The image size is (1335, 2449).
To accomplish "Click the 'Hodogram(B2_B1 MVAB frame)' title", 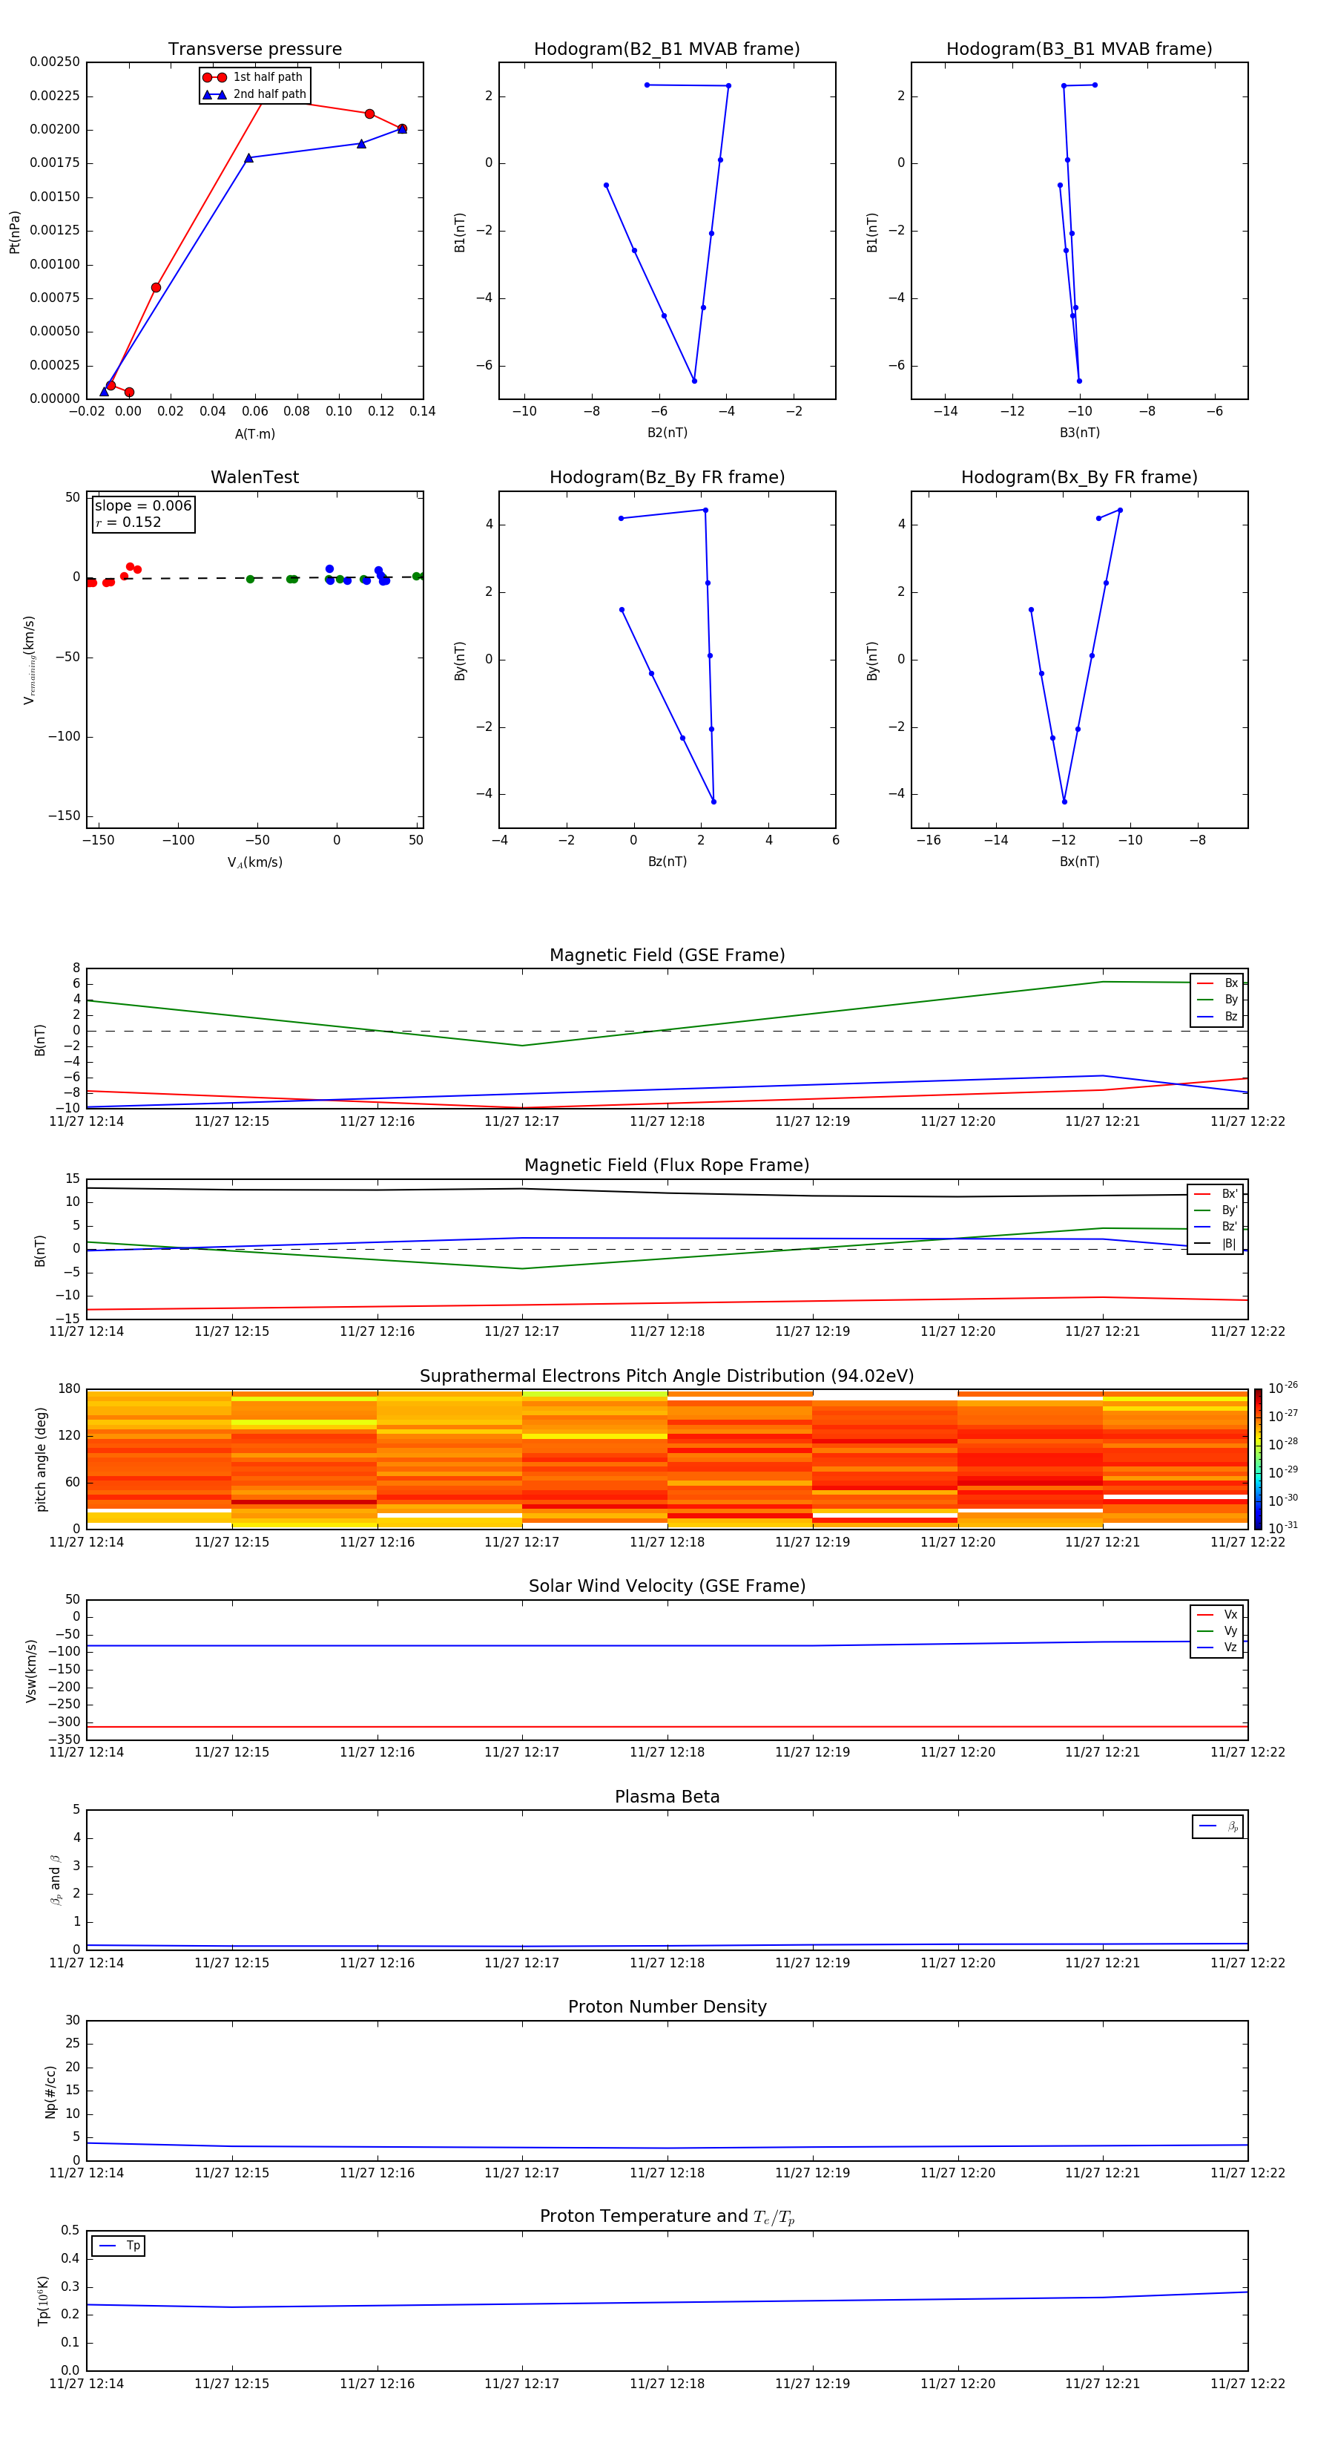I will [x=667, y=50].
